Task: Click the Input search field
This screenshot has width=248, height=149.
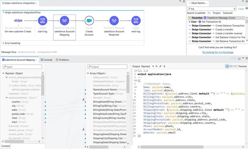Action: click(23, 67)
